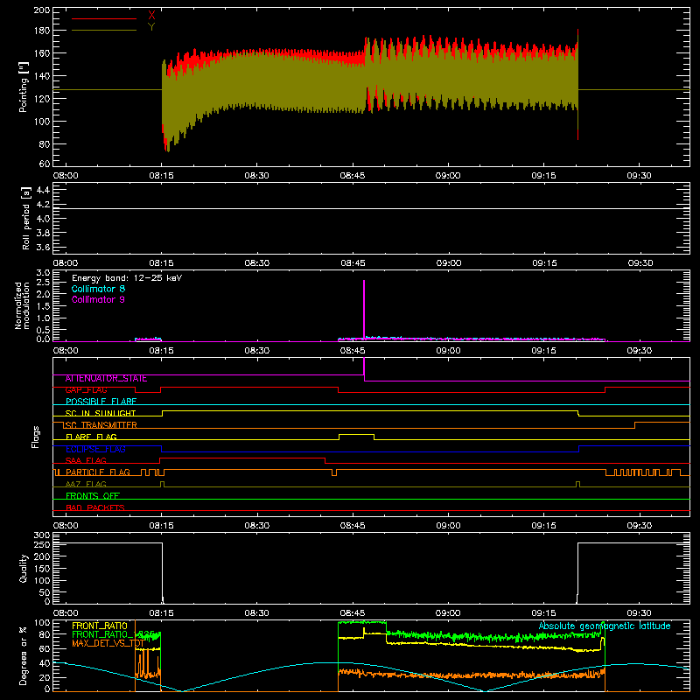Click the red X legend line
The width and height of the screenshot is (700, 700).
click(x=104, y=18)
